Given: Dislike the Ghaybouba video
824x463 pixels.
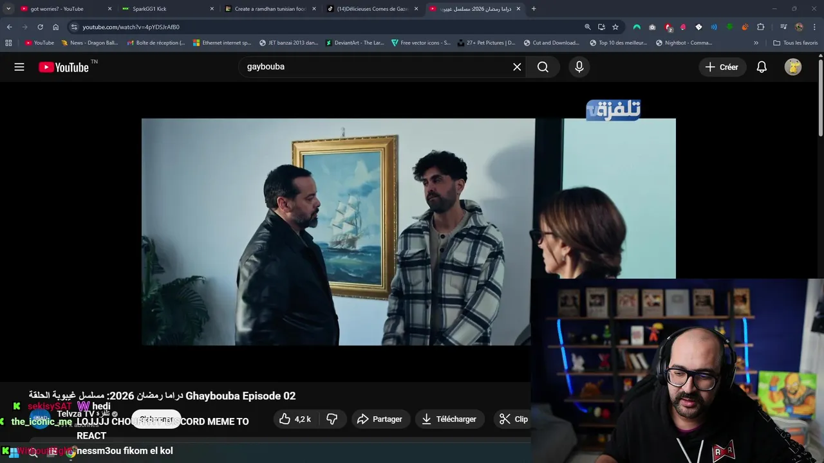Looking at the screenshot, I should (332, 419).
